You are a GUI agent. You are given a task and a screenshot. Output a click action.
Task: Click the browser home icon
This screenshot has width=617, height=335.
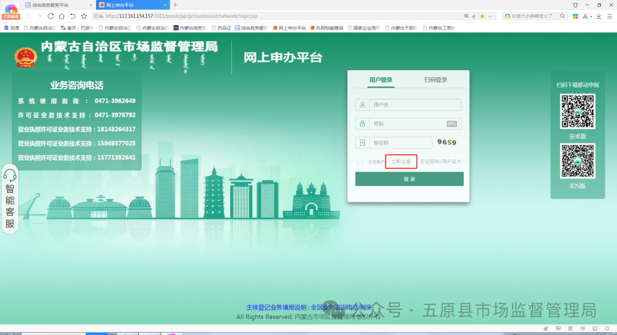pyautogui.click(x=61, y=16)
